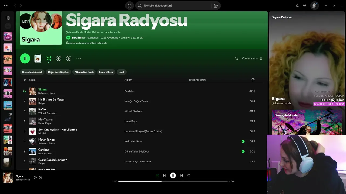Image resolution: width=346 pixels, height=194 pixels.
Task: Open the Home page icon
Action: tap(129, 6)
